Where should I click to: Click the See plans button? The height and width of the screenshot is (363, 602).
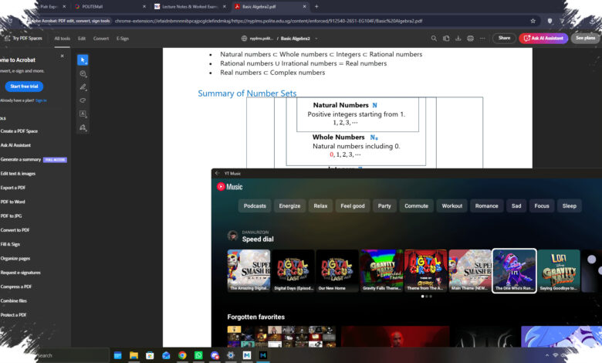(x=585, y=38)
